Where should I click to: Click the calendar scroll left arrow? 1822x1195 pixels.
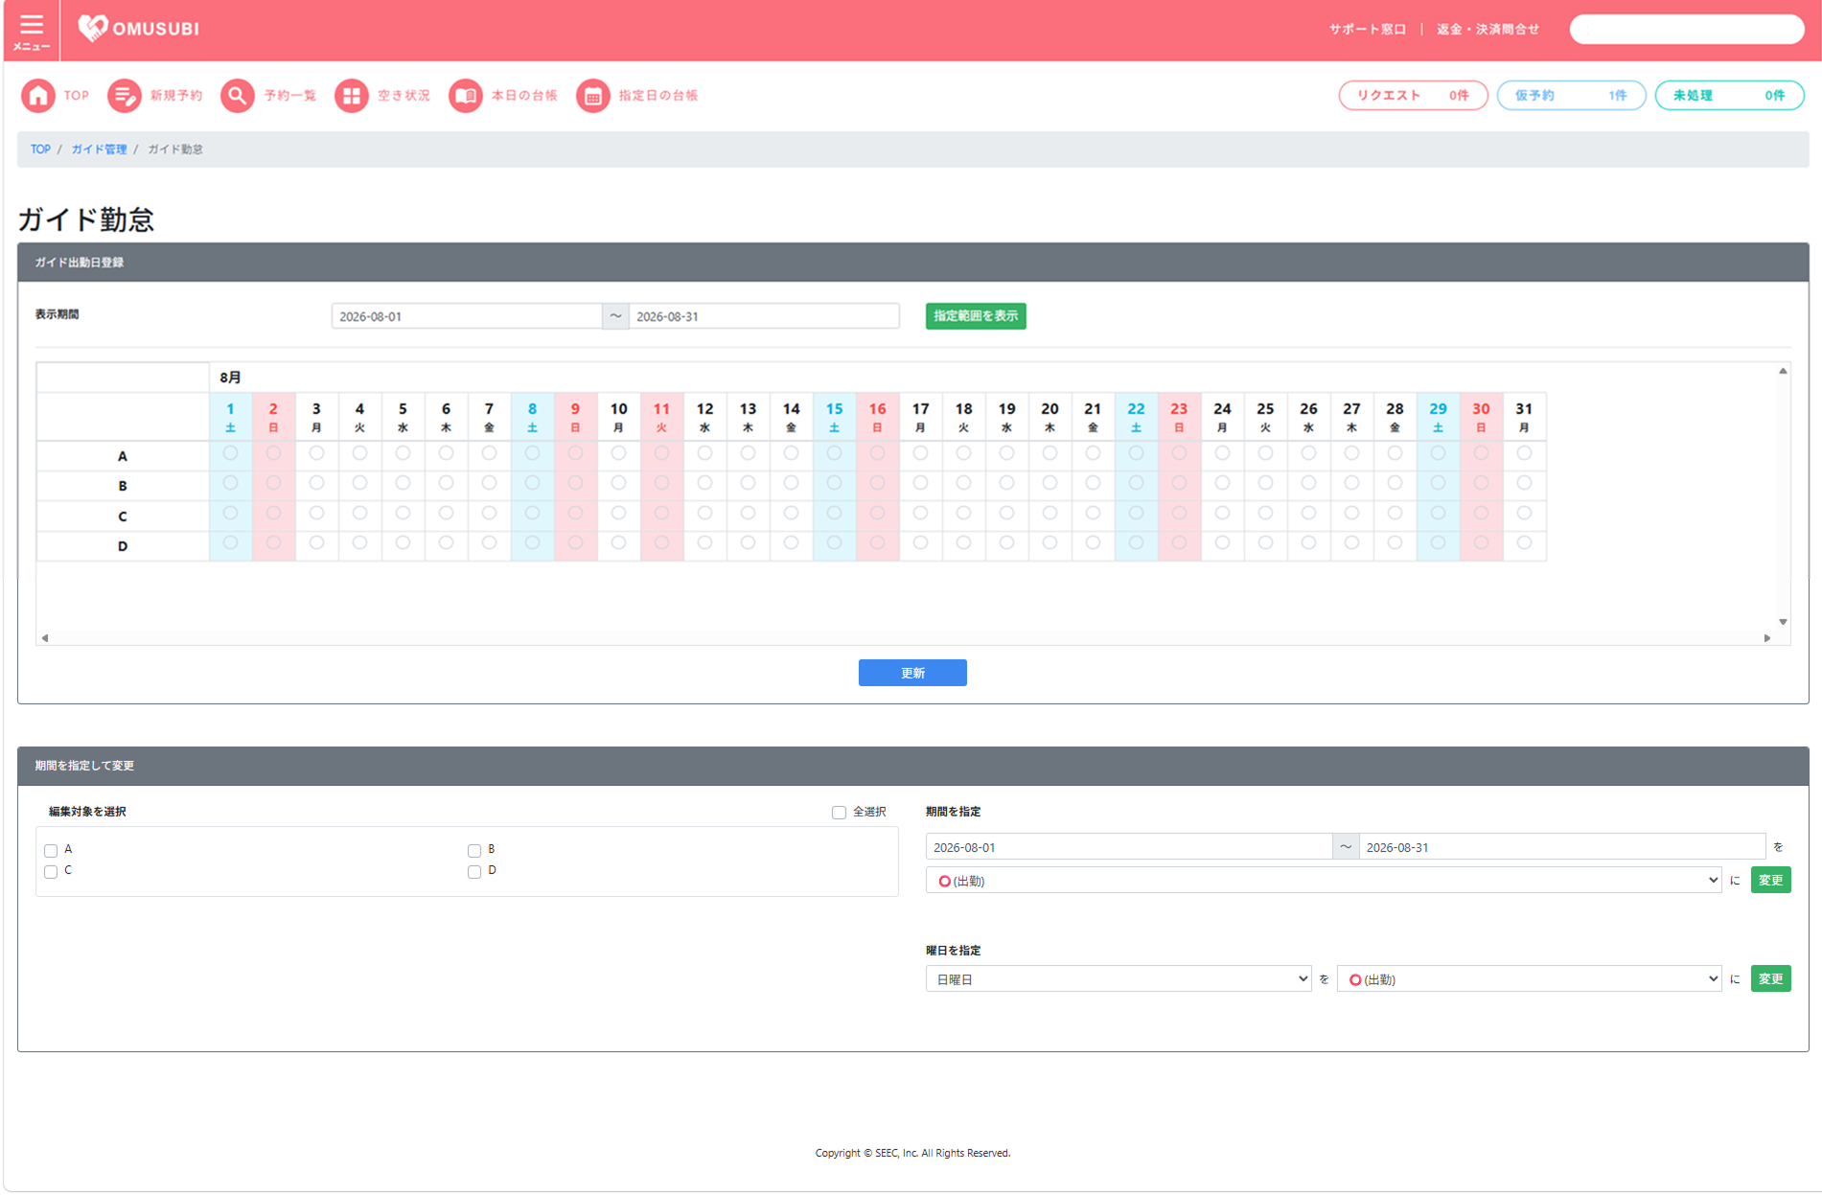[45, 637]
